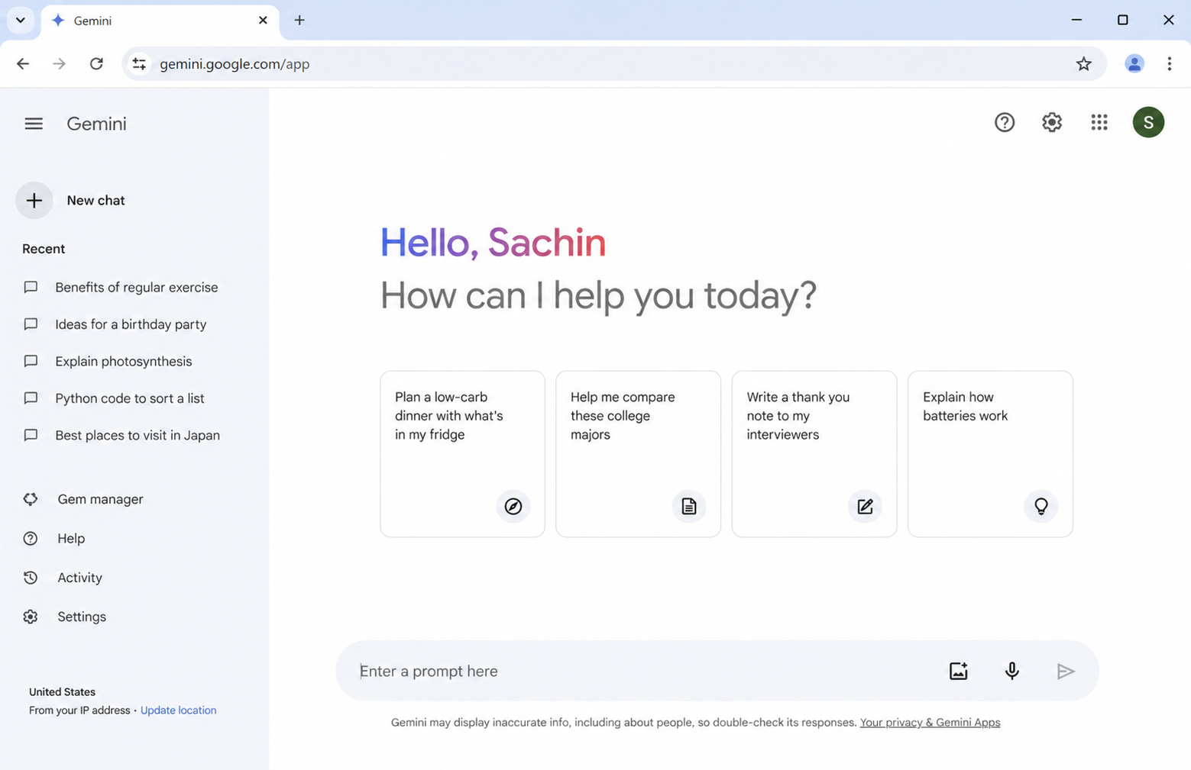The width and height of the screenshot is (1191, 770).
Task: View site information icon in address bar
Action: tap(139, 64)
